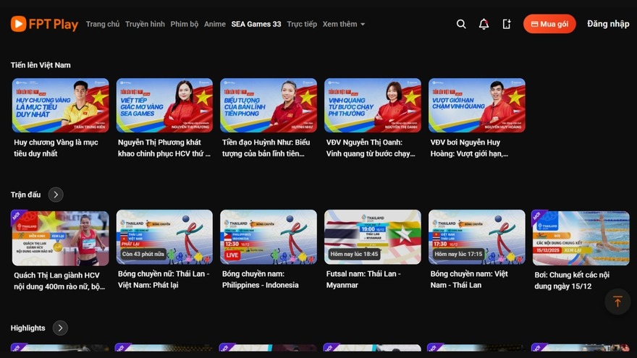Expand the Trận đấu section arrow
Screen dimensions: 637x358
[x=56, y=195]
